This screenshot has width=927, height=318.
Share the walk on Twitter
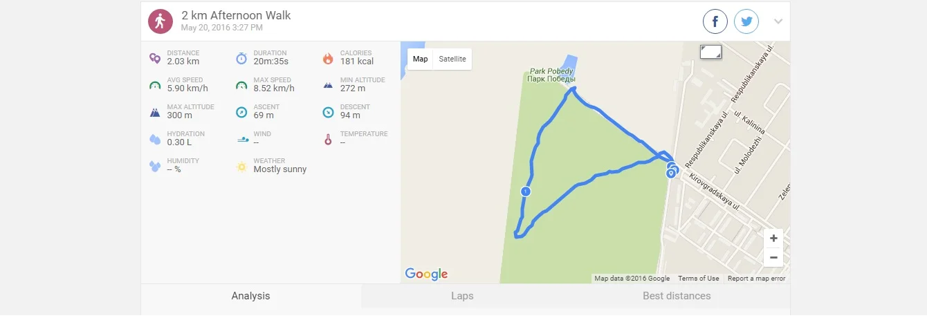coord(746,21)
